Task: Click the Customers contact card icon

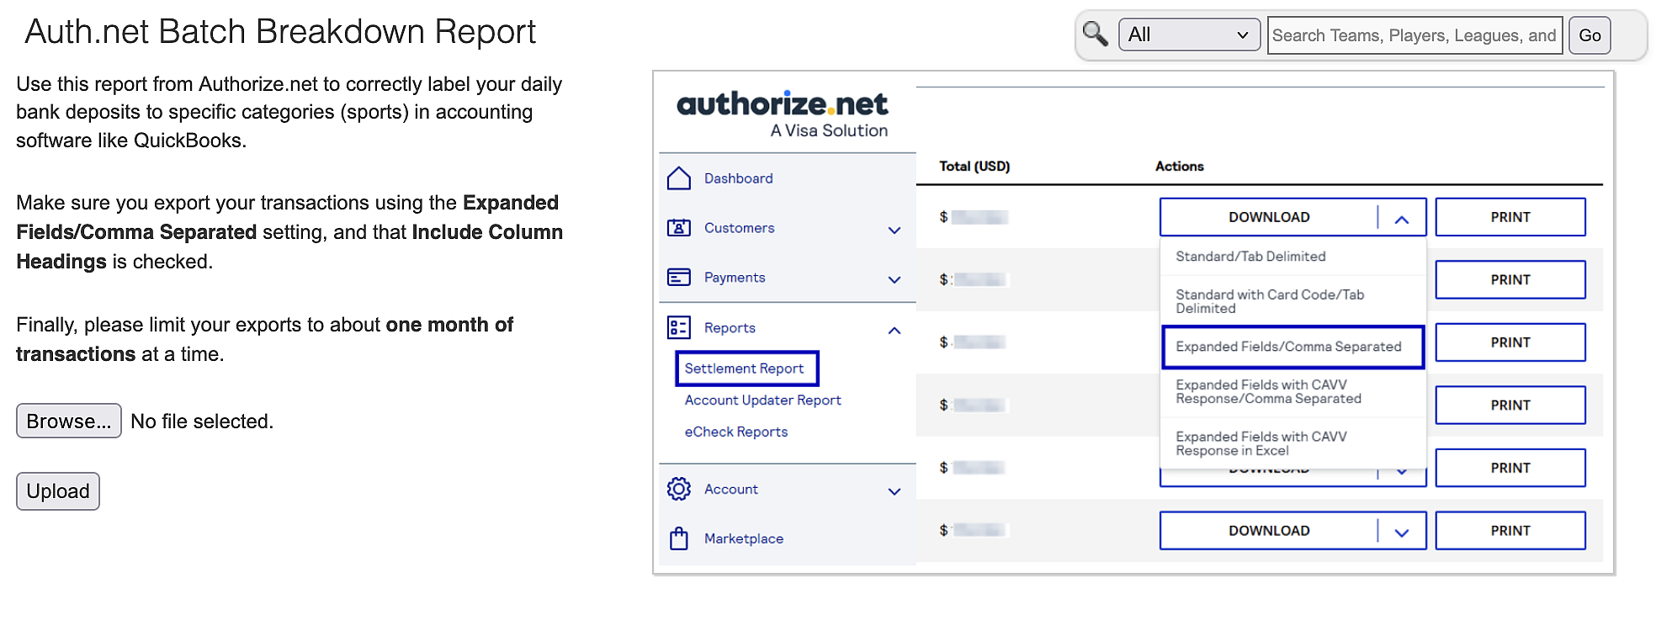Action: [679, 228]
